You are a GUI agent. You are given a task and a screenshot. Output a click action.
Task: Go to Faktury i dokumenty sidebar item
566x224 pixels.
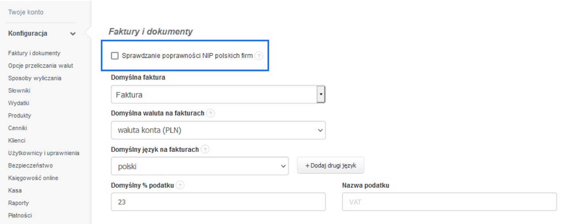pyautogui.click(x=34, y=53)
